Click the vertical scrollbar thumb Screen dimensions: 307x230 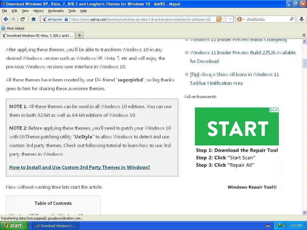[304, 63]
